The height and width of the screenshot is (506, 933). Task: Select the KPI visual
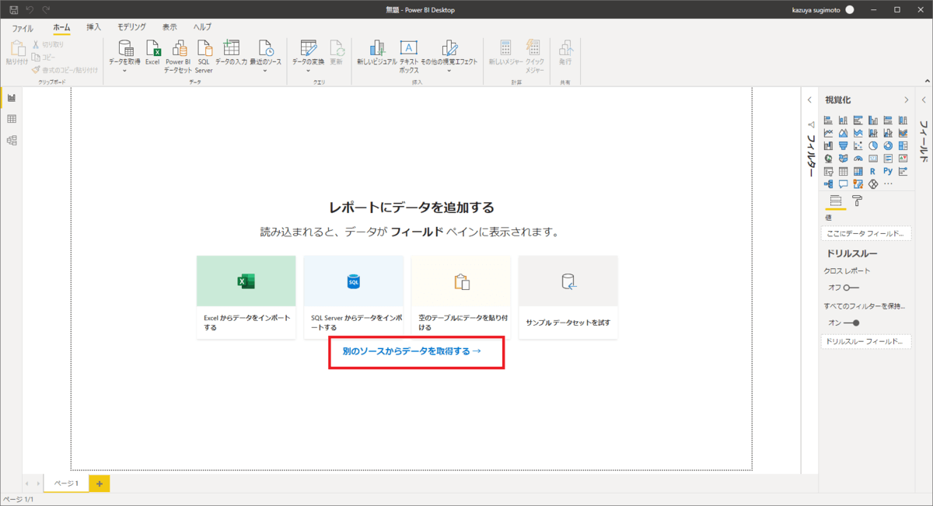[903, 159]
